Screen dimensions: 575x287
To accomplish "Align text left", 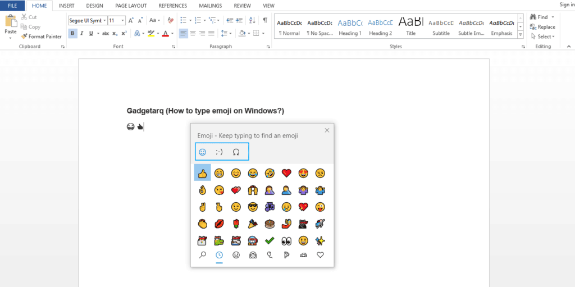I will click(184, 33).
